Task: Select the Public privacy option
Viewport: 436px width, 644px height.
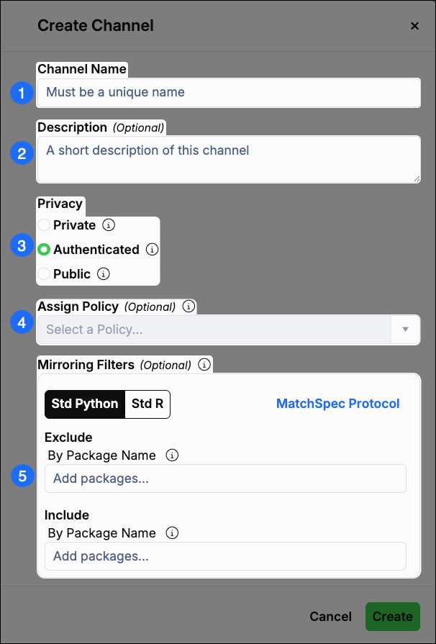Action: click(43, 273)
